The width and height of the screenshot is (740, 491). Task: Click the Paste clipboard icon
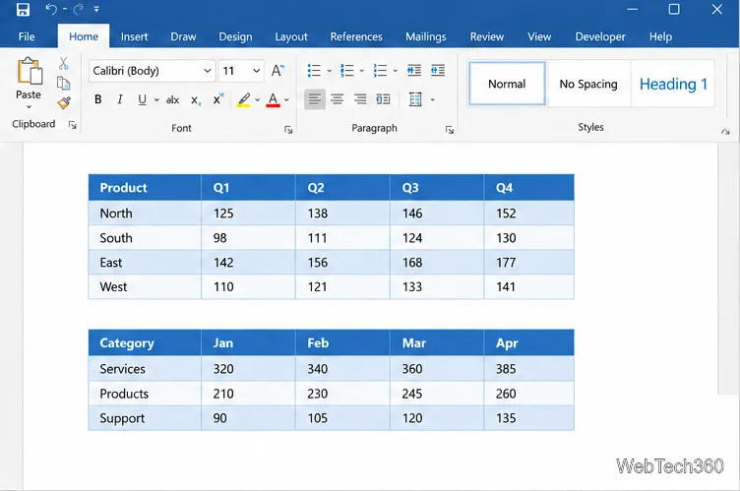(30, 71)
